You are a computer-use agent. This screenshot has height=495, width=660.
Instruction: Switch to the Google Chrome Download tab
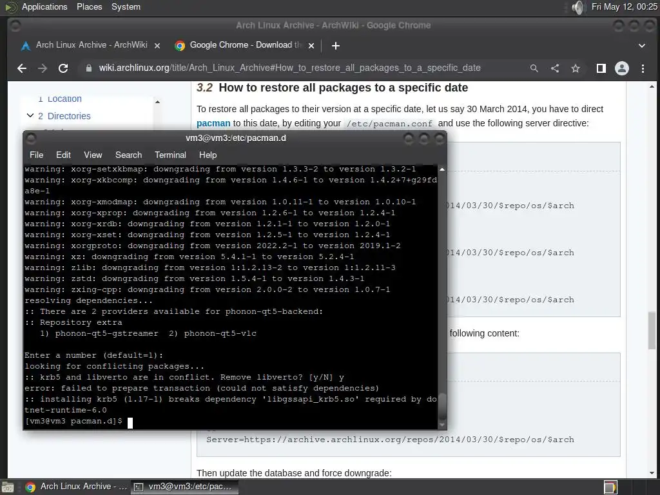pos(244,45)
